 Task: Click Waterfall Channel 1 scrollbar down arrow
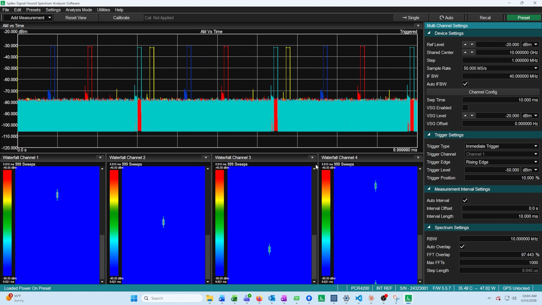coord(102,282)
